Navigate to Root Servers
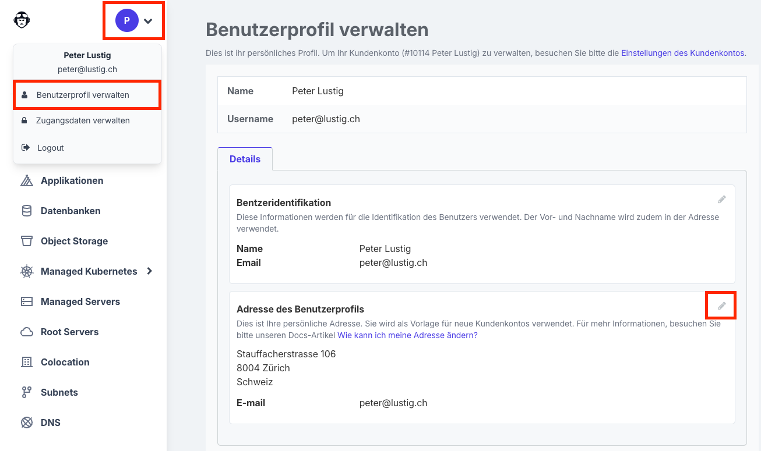Image resolution: width=761 pixels, height=451 pixels. click(69, 332)
